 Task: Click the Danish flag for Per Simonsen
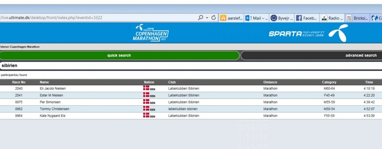[146, 102]
